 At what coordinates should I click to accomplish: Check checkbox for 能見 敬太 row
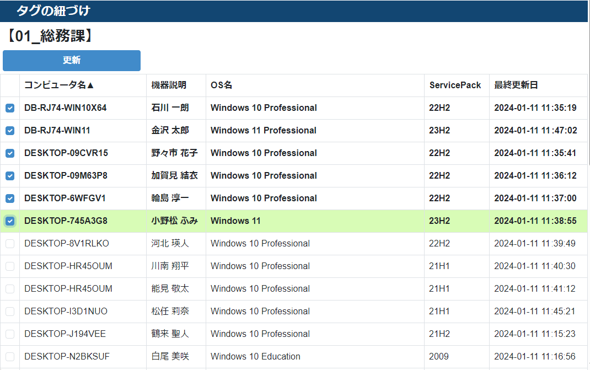(10, 289)
